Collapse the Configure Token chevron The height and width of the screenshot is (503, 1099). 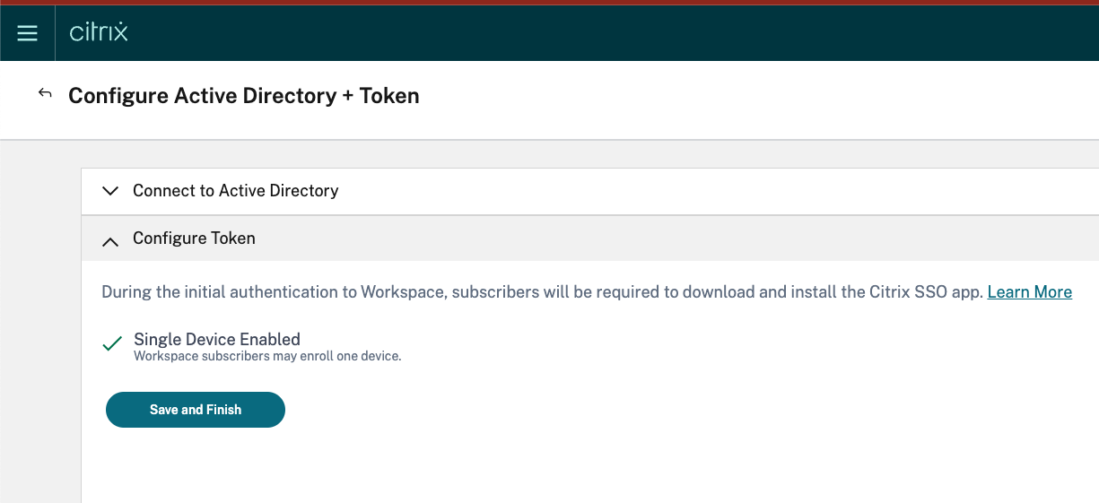[x=110, y=240]
